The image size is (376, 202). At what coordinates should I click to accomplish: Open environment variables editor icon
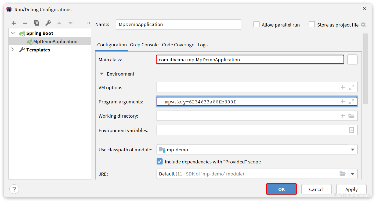coord(352,130)
